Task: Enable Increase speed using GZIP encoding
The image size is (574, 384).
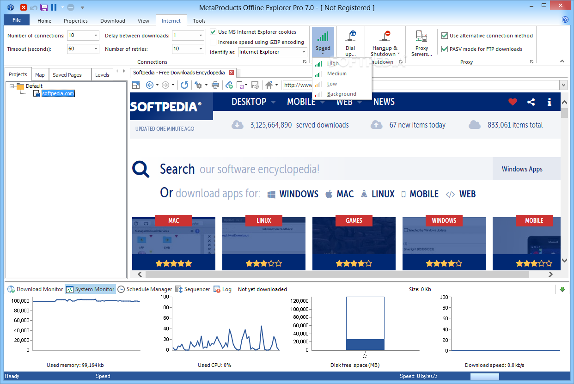Action: point(213,42)
